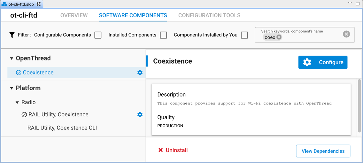Screen dimensions: 363x163
Task: Click View Dependencies button
Action: 323,151
